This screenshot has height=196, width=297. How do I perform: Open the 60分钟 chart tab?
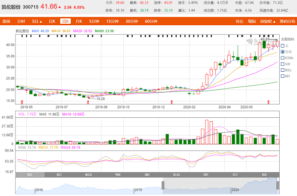click(151, 21)
